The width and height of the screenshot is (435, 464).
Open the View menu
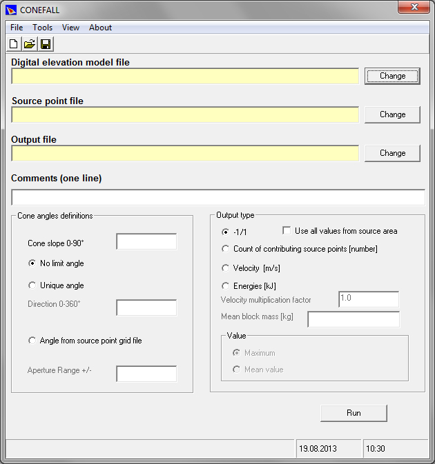click(70, 28)
